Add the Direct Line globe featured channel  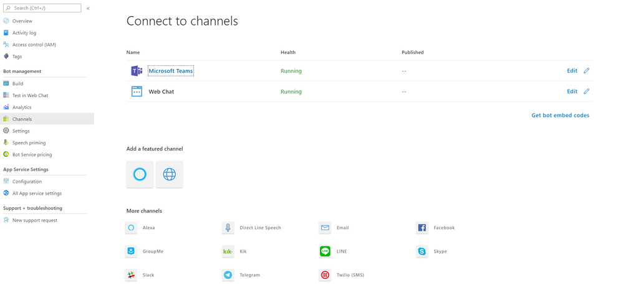click(169, 174)
